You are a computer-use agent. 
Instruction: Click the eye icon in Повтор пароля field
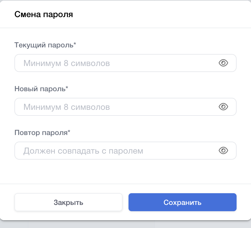(x=223, y=151)
